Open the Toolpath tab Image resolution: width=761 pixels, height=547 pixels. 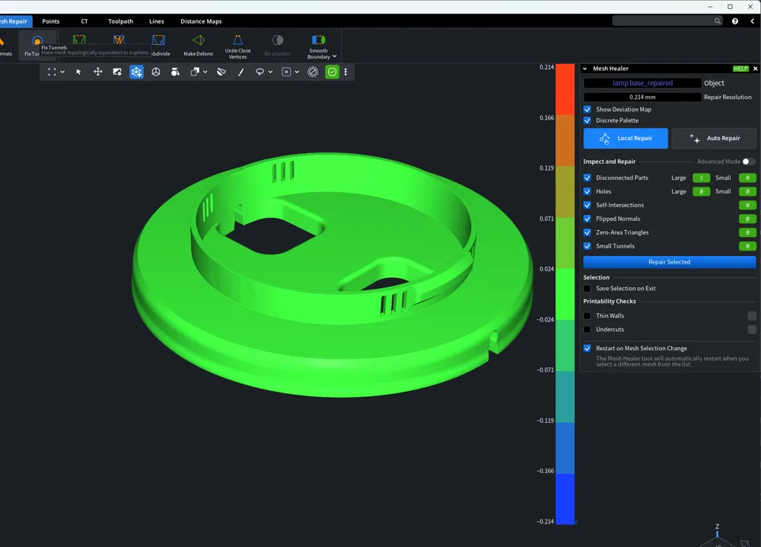(120, 21)
